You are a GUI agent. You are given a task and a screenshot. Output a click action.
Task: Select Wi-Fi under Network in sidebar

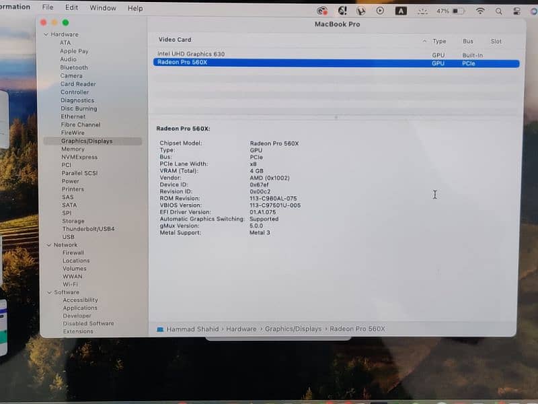(x=70, y=284)
